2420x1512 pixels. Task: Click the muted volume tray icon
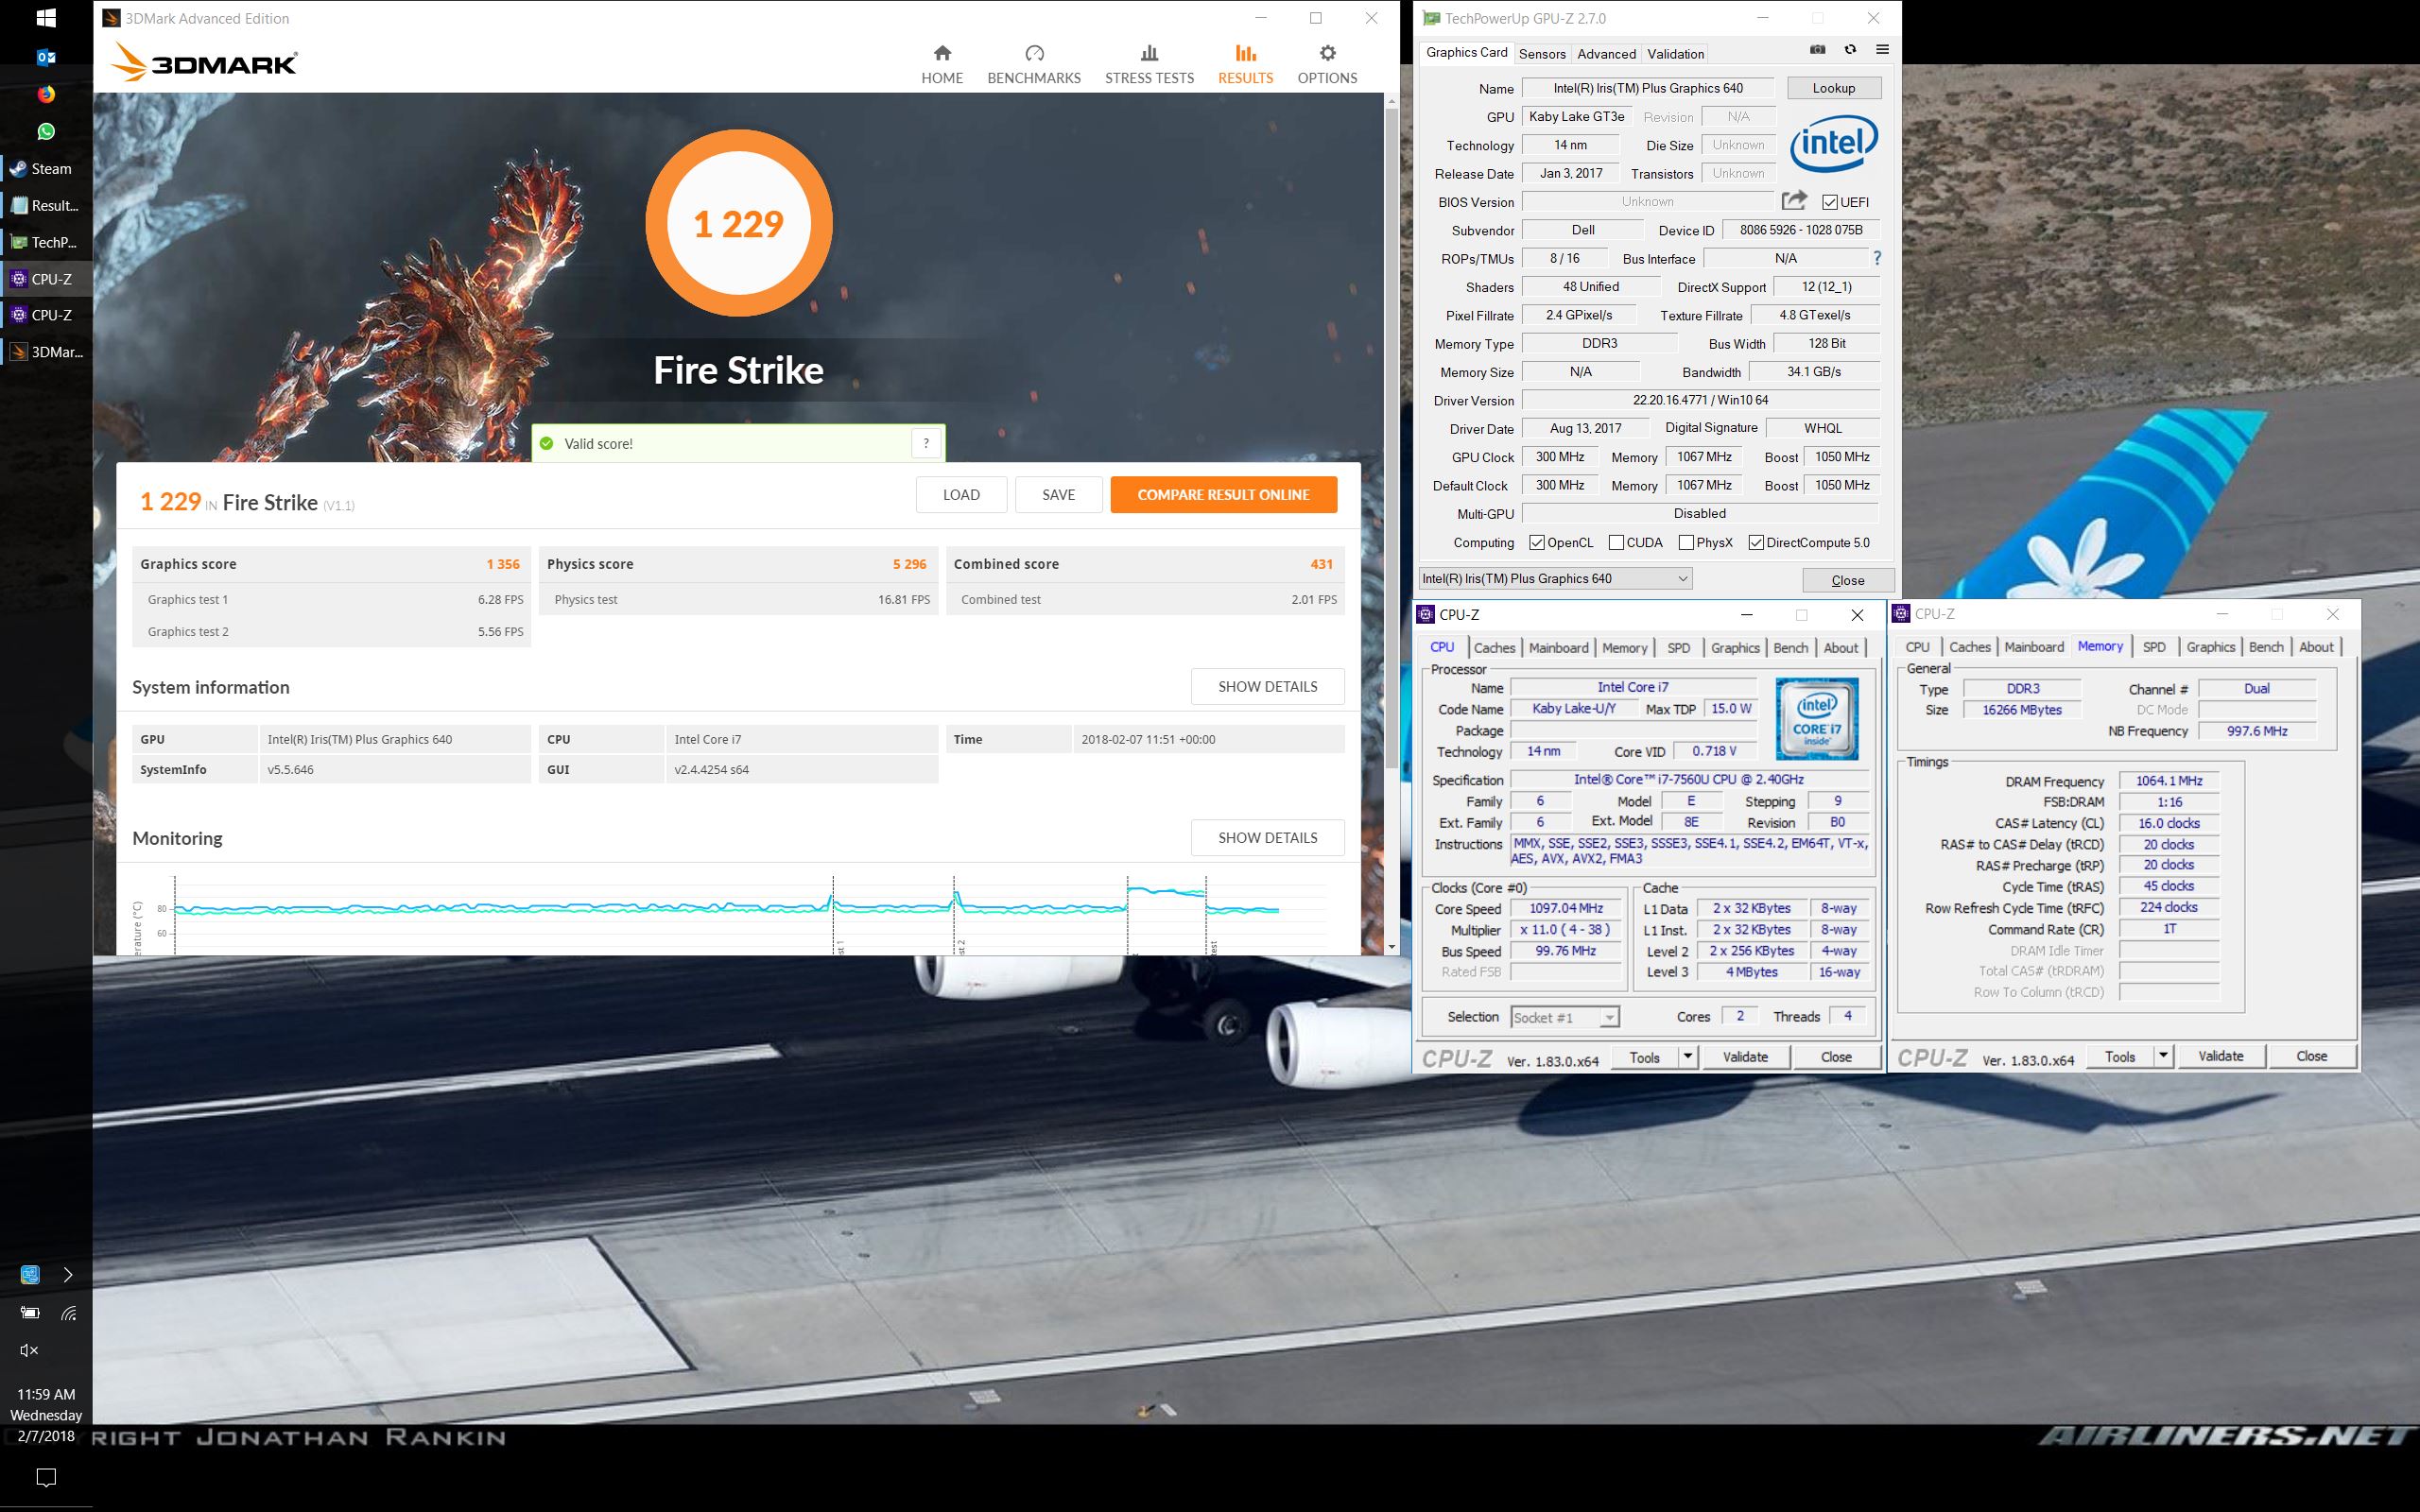click(29, 1350)
